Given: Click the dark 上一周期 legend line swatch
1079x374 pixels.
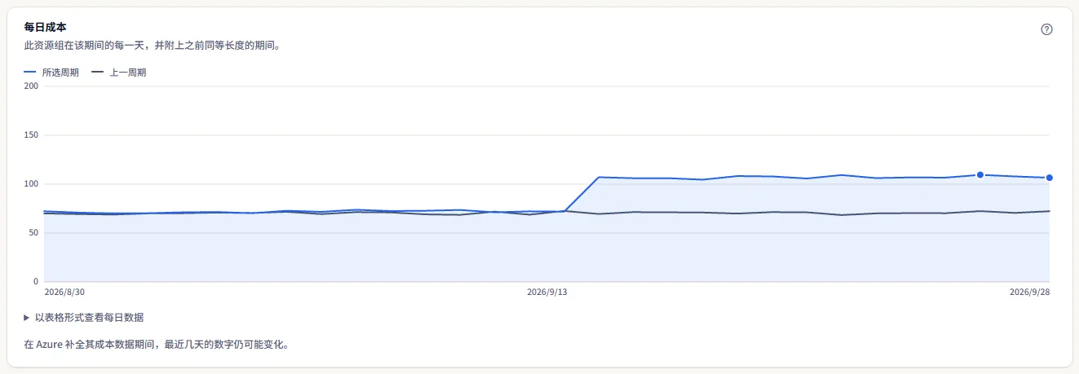Looking at the screenshot, I should tap(98, 72).
